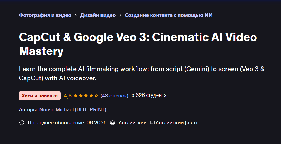This screenshot has height=144, width=281.
Task: Open Nonso Michael (BLUEPRINT) author profile
Action: tap(73, 110)
